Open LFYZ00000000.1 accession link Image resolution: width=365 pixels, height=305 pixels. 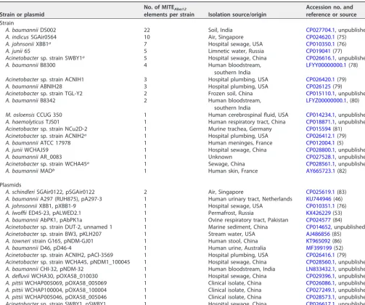pyautogui.click(x=326, y=100)
